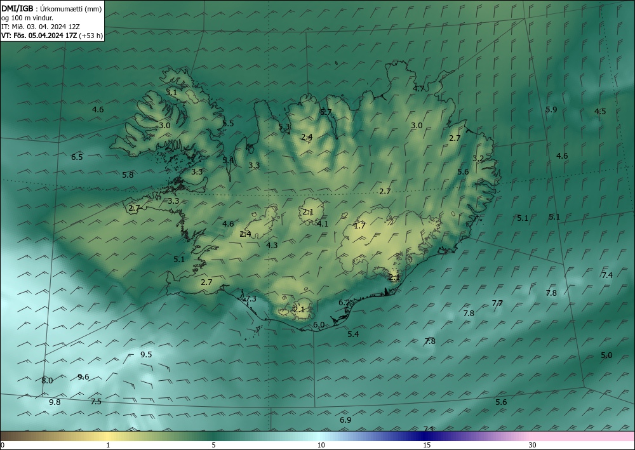Click the map value 7.7

coord(497,303)
